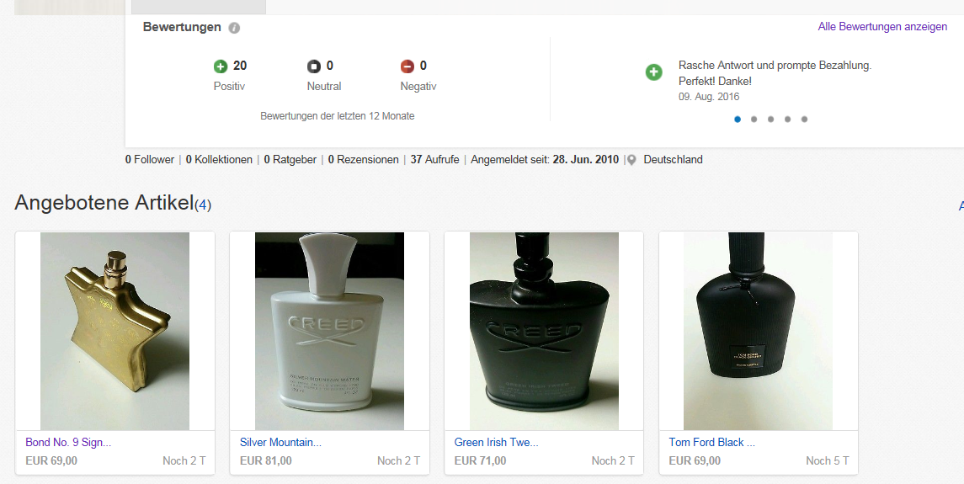Viewport: 964px width, 484px height.
Task: Select the fifth review carousel dot
Action: coord(804,120)
